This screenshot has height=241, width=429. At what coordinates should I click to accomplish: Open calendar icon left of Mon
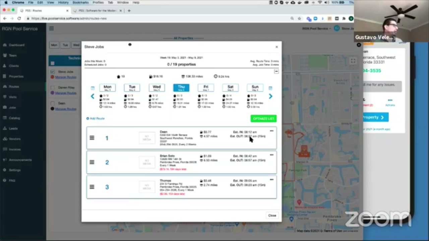(x=93, y=88)
